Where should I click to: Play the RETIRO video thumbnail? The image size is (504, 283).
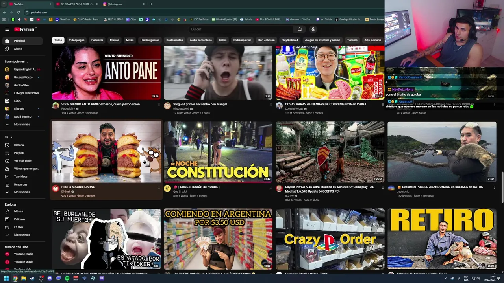tap(442, 239)
